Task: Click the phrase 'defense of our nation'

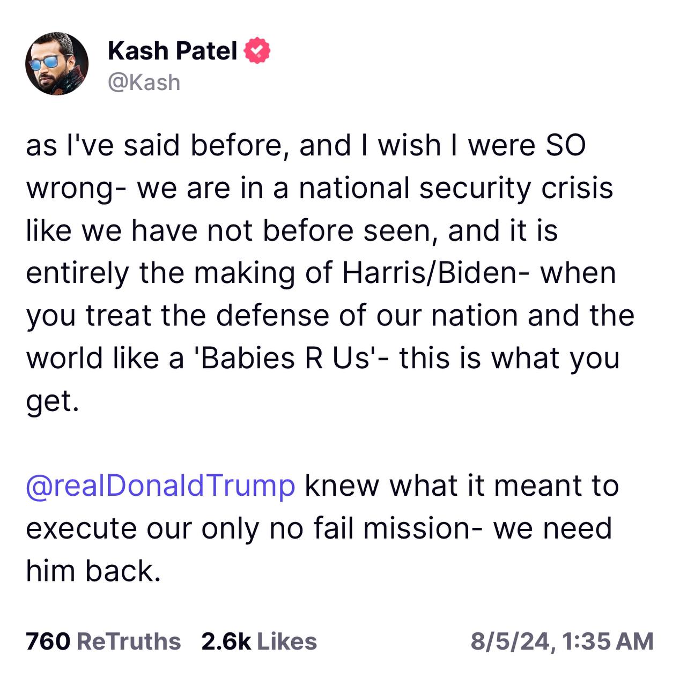Action: click(x=367, y=315)
